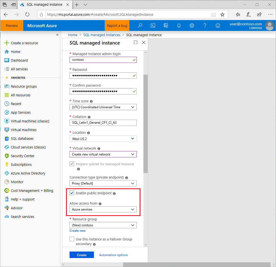
Task: Collapse the left sidebar with double chevron
Action: pos(57,35)
